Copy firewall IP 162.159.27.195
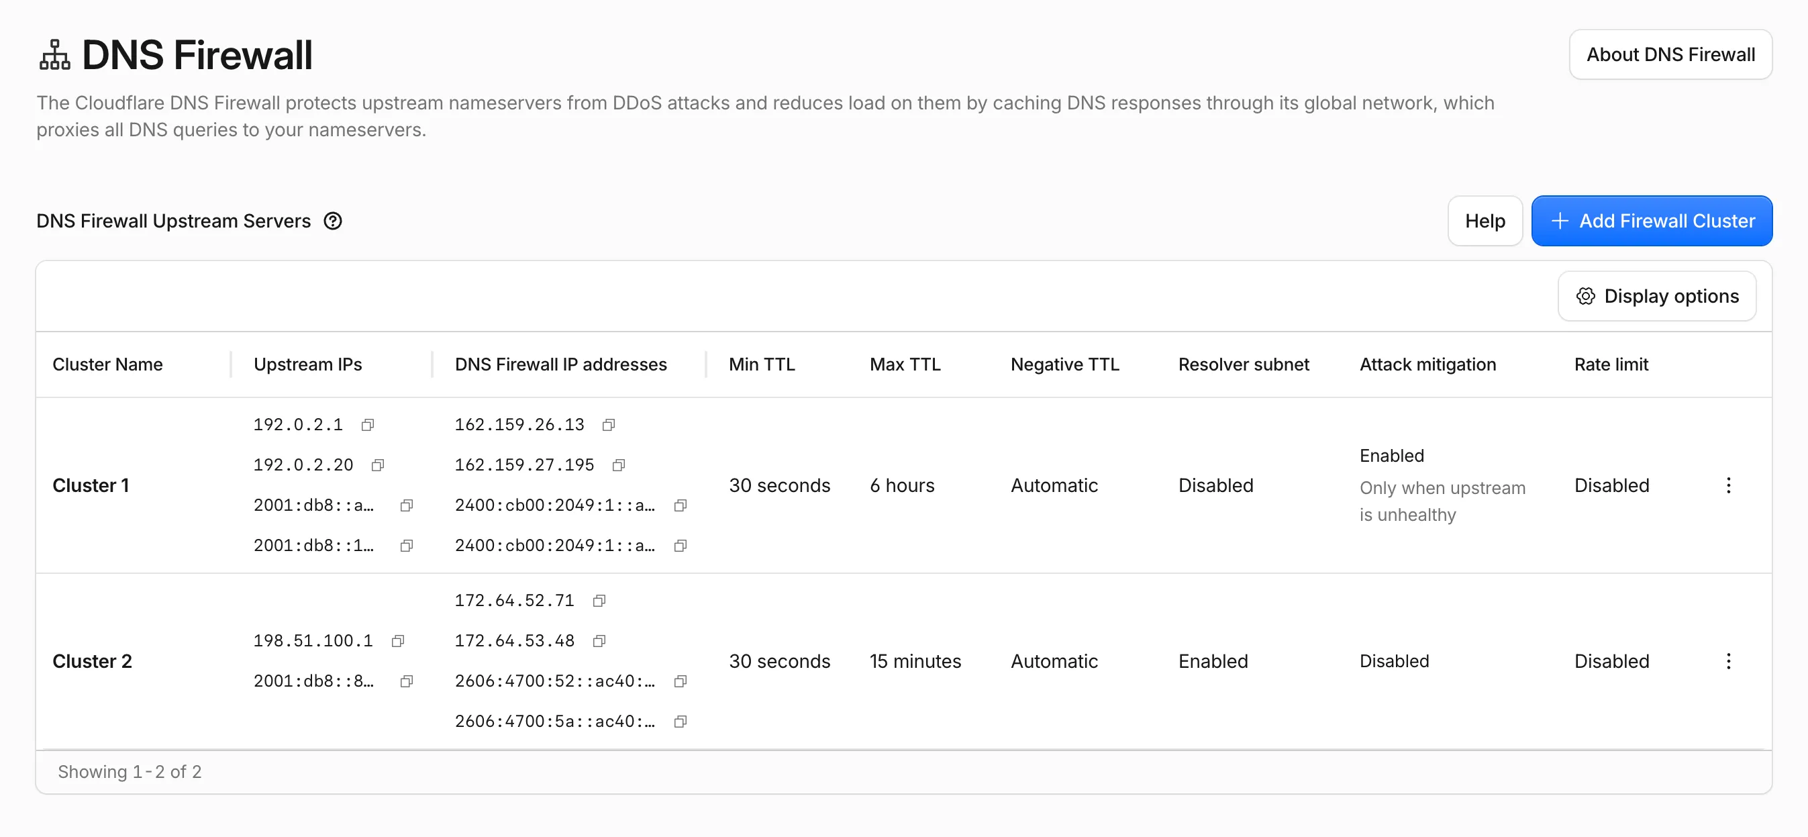The width and height of the screenshot is (1808, 837). pos(618,465)
